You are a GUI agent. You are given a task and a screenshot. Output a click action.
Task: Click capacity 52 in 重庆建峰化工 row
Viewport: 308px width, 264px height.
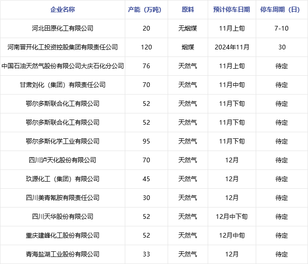point(146,236)
